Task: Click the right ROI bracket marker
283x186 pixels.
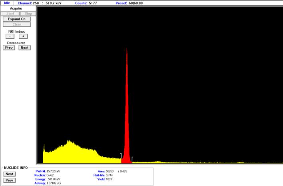Action: [x=132, y=159]
